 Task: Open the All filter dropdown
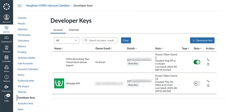(67, 40)
